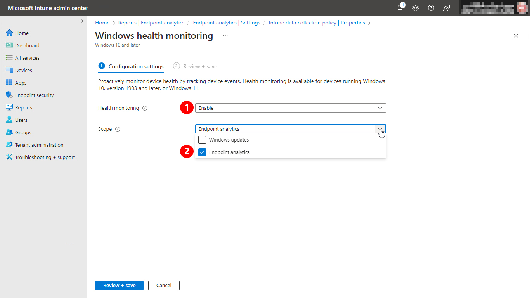Follow the Home breadcrumb link
Screen dimensions: 530x298
pos(102,23)
